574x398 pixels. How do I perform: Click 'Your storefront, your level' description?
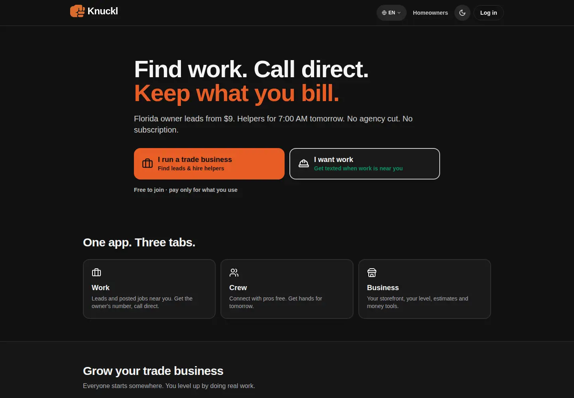[x=417, y=302]
